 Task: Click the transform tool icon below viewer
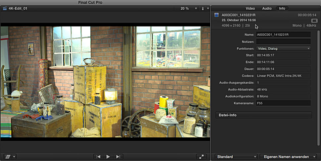point(8,157)
